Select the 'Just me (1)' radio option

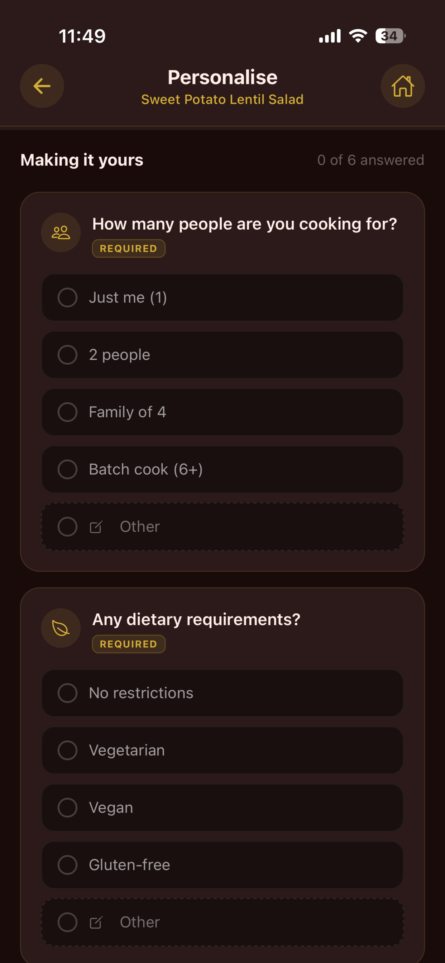(x=222, y=298)
